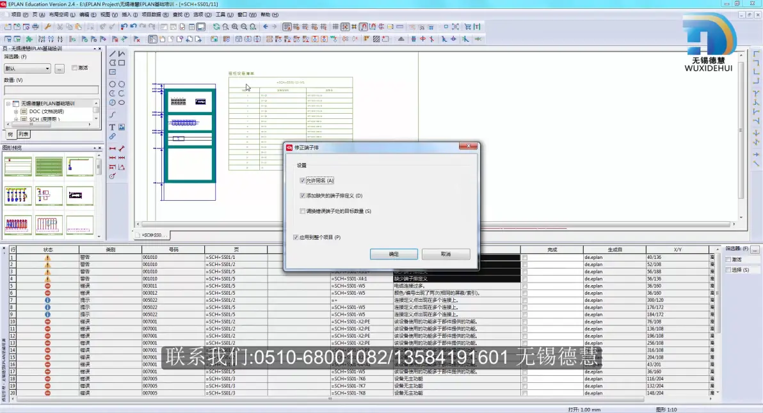Image resolution: width=763 pixels, height=413 pixels.
Task: Click the blue back arrow navigation icon
Action: click(x=266, y=27)
